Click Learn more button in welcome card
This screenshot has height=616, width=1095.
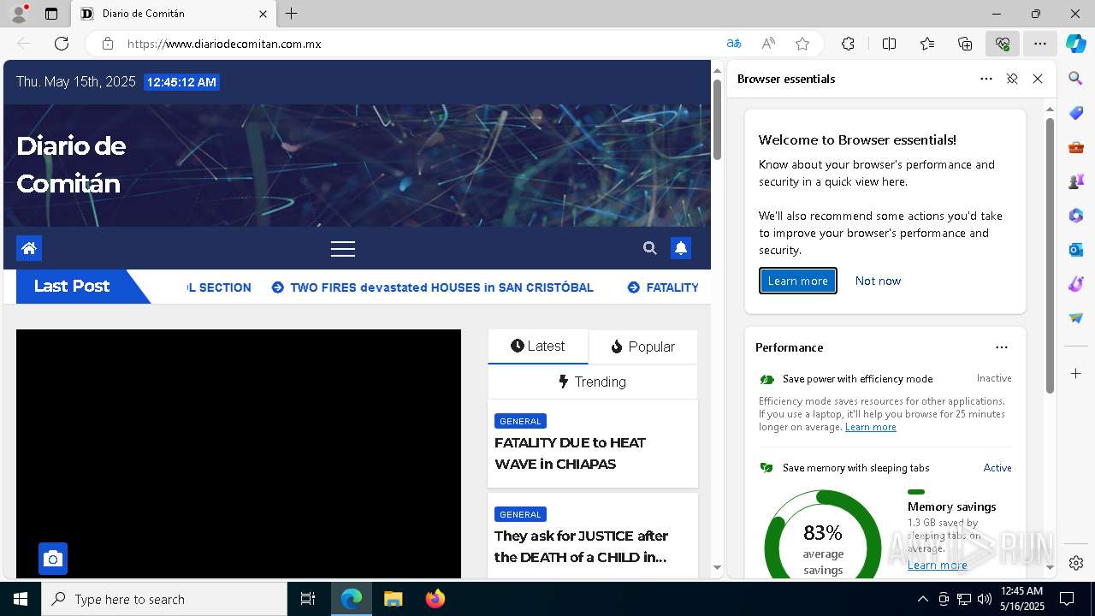coord(797,281)
